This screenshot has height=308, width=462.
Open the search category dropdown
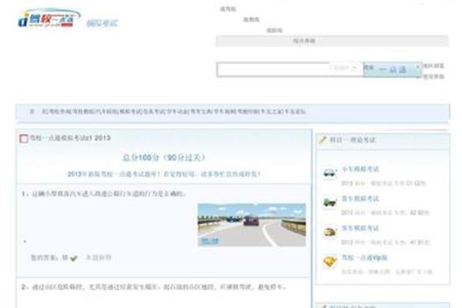click(345, 68)
